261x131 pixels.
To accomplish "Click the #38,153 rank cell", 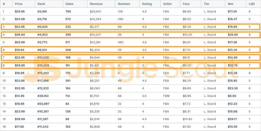I will tap(43, 96).
